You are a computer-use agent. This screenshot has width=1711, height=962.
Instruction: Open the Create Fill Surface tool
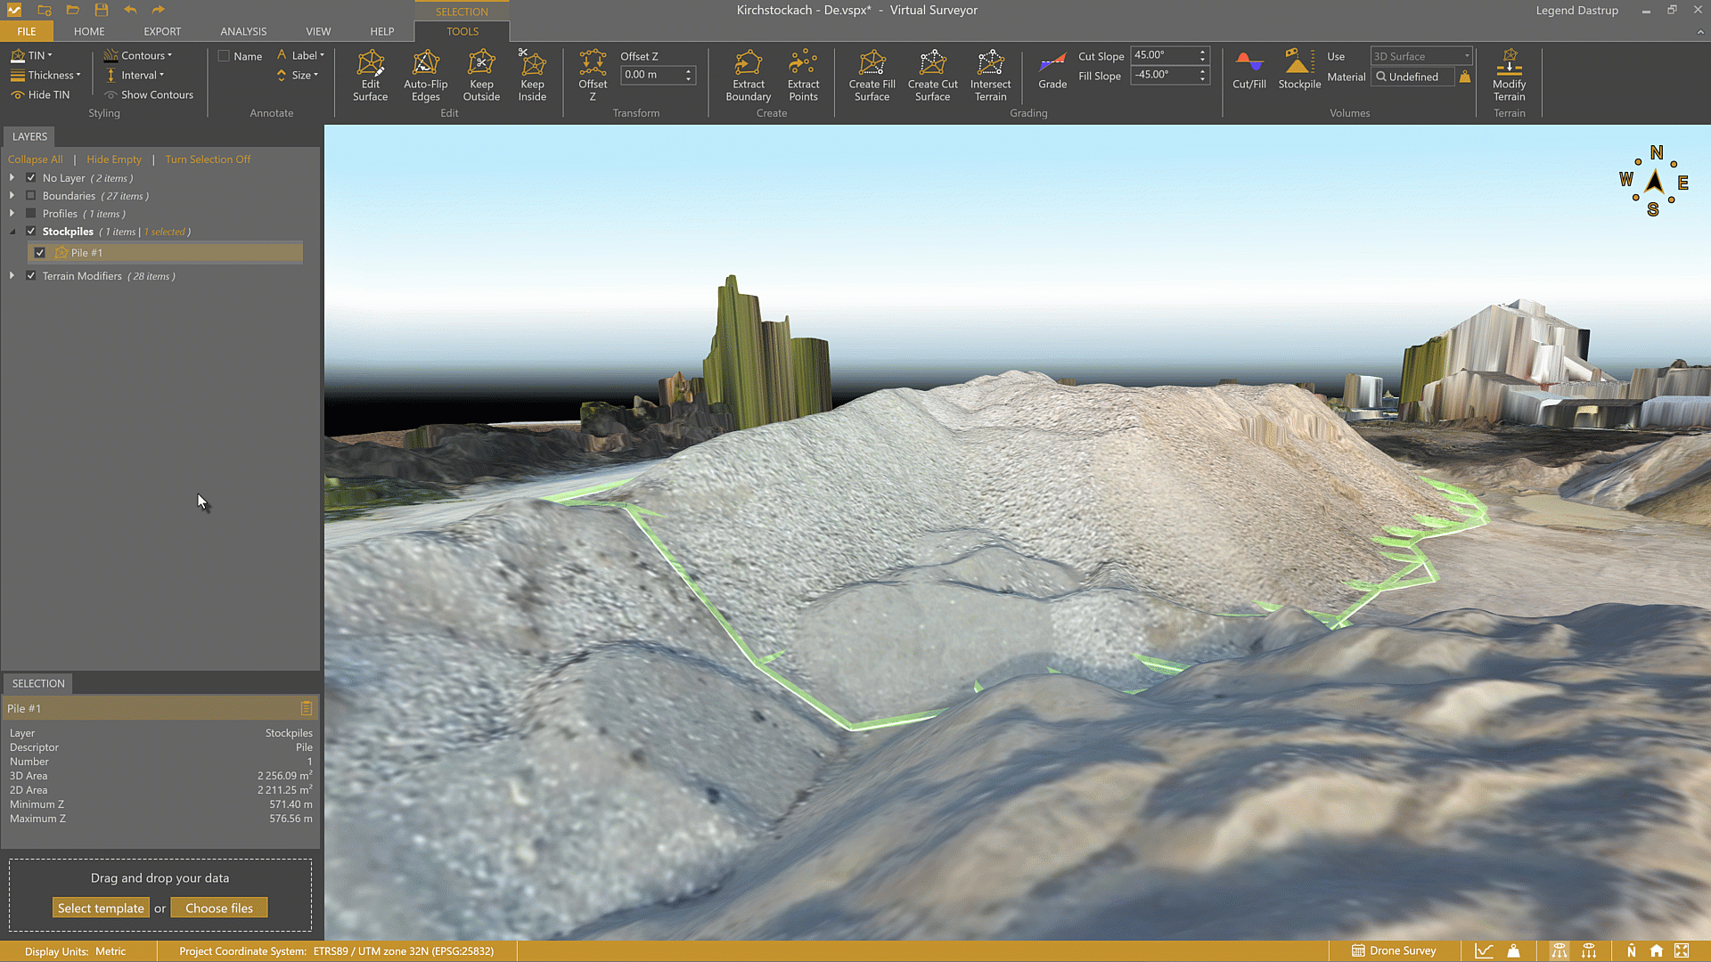pos(871,76)
